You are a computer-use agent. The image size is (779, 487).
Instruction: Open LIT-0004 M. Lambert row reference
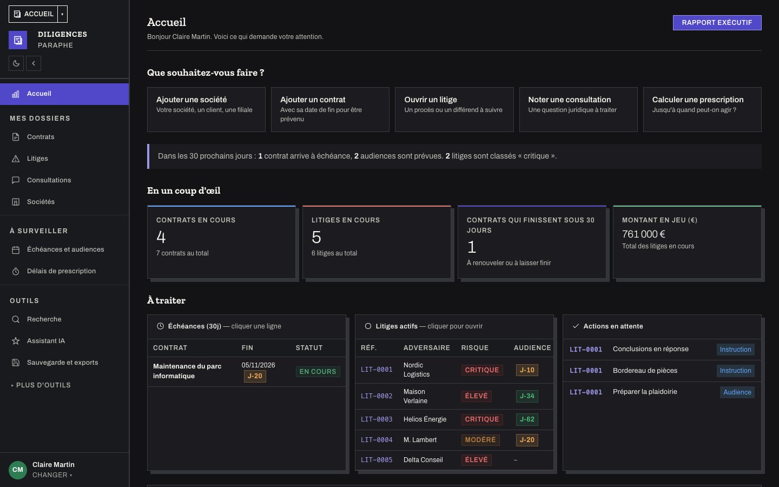[x=377, y=440]
